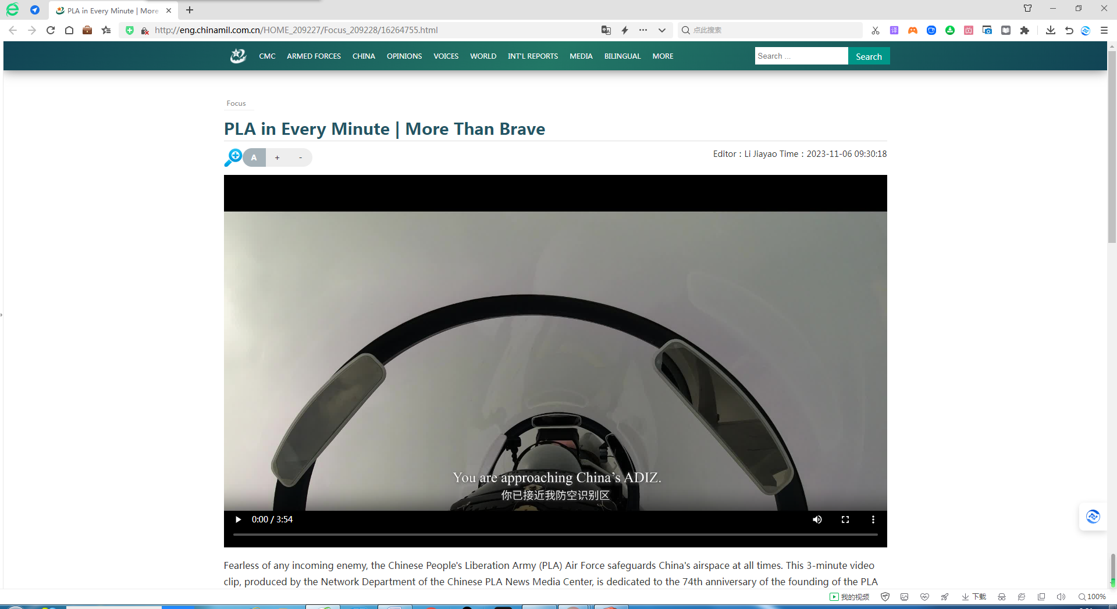Reset font size with A button
The image size is (1117, 609).
pos(254,157)
